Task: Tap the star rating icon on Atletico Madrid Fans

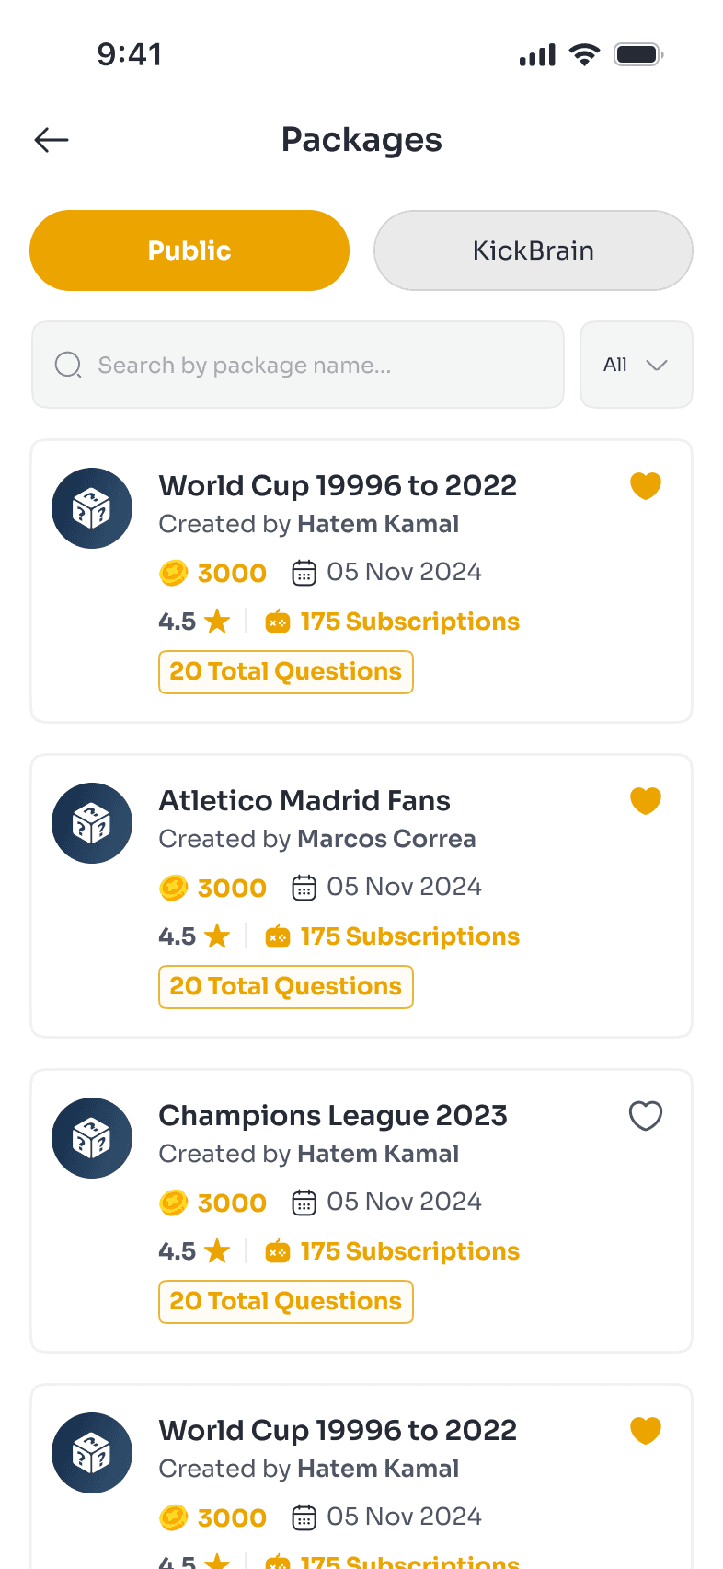Action: tap(217, 936)
